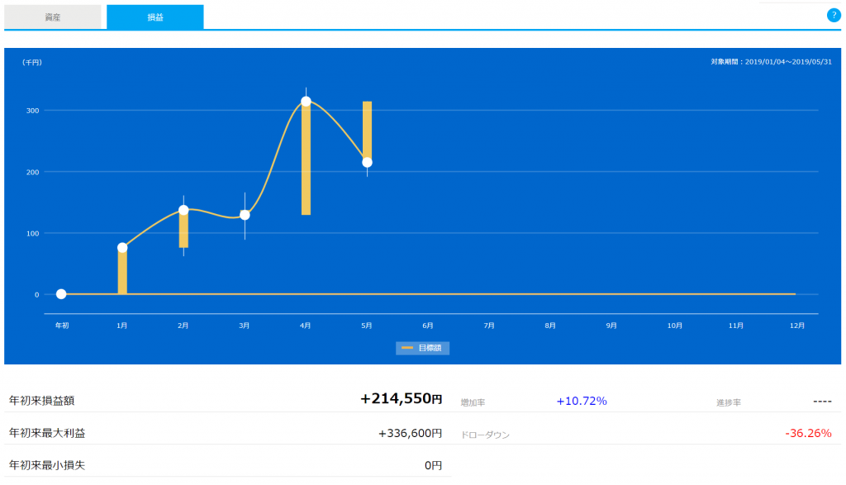846x485 pixels.
Task: Click the 4月 yellow candlestick bar
Action: point(306,165)
